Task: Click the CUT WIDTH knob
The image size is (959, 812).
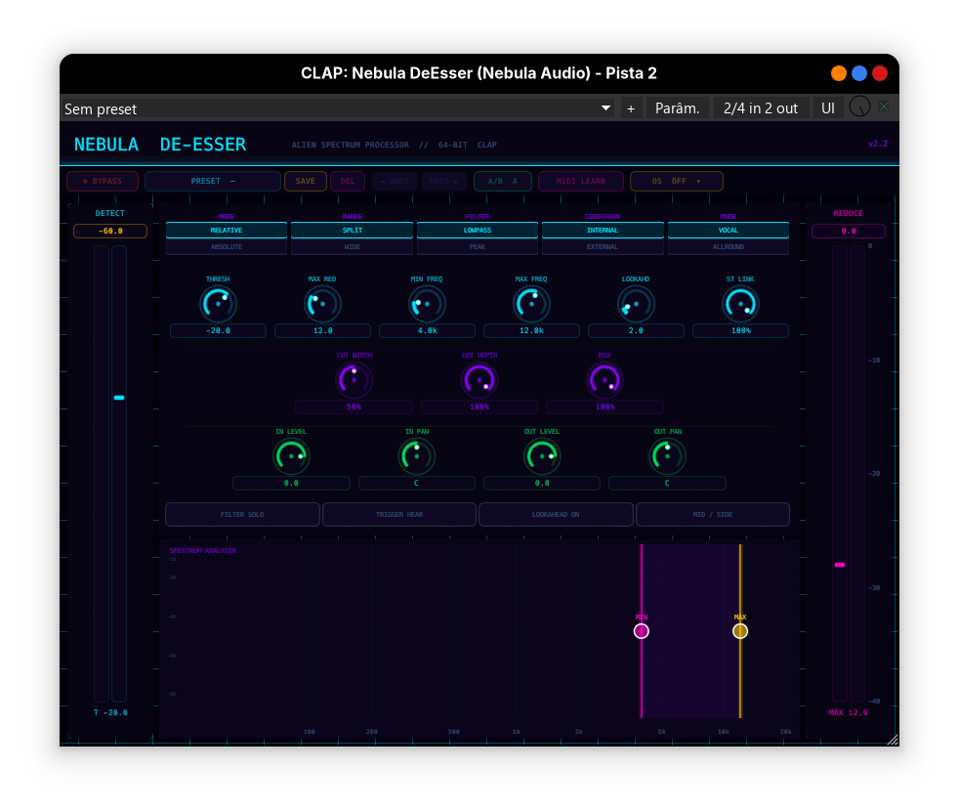Action: point(354,380)
